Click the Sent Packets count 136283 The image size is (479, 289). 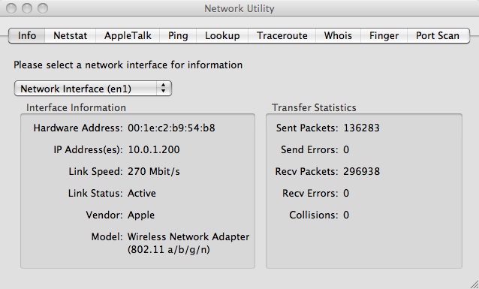pos(361,128)
